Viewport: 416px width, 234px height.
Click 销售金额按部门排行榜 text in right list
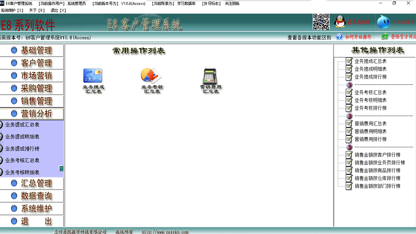377,186
